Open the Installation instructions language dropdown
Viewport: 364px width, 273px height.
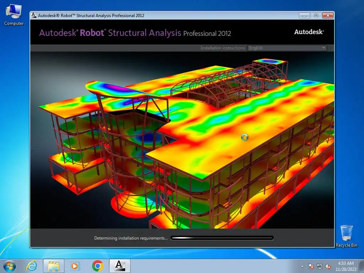pos(287,48)
